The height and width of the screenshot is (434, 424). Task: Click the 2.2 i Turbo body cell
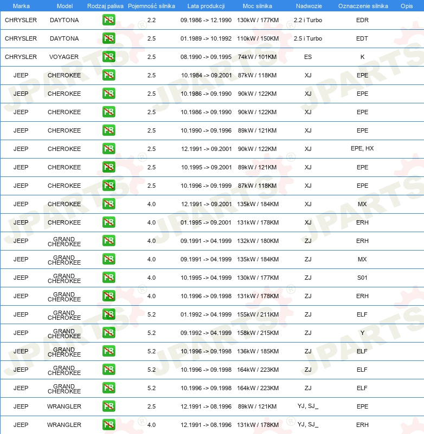pos(307,20)
